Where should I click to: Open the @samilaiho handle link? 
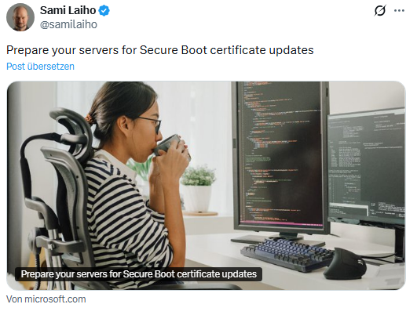68,24
